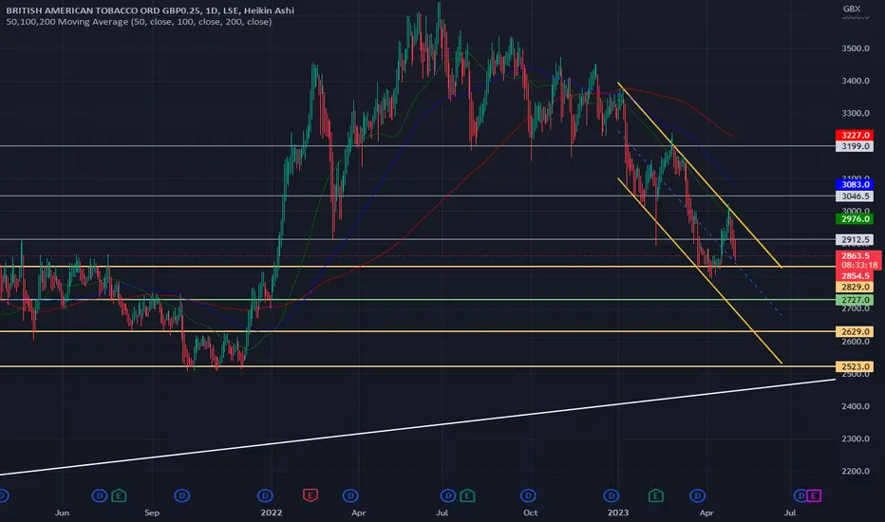Screen dimensions: 885x522
Task: Select the red 3227.0 moving average price label
Action: click(x=855, y=135)
